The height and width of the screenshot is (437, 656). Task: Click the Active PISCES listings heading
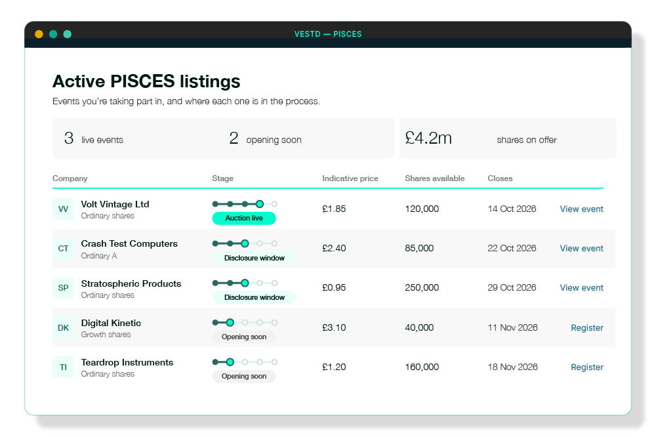146,81
